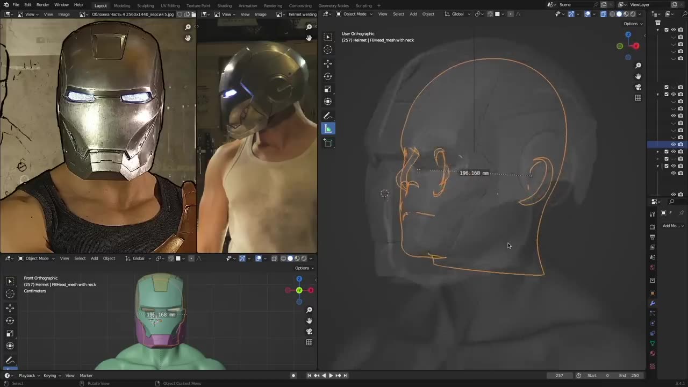Screen dimensions: 688x387
Task: Toggle X-ray in main viewport header
Action: click(x=603, y=14)
